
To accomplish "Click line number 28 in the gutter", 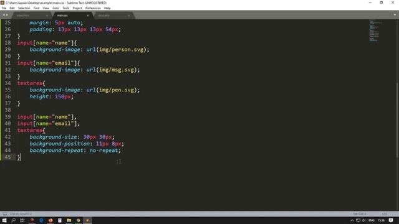I will click(7, 43).
